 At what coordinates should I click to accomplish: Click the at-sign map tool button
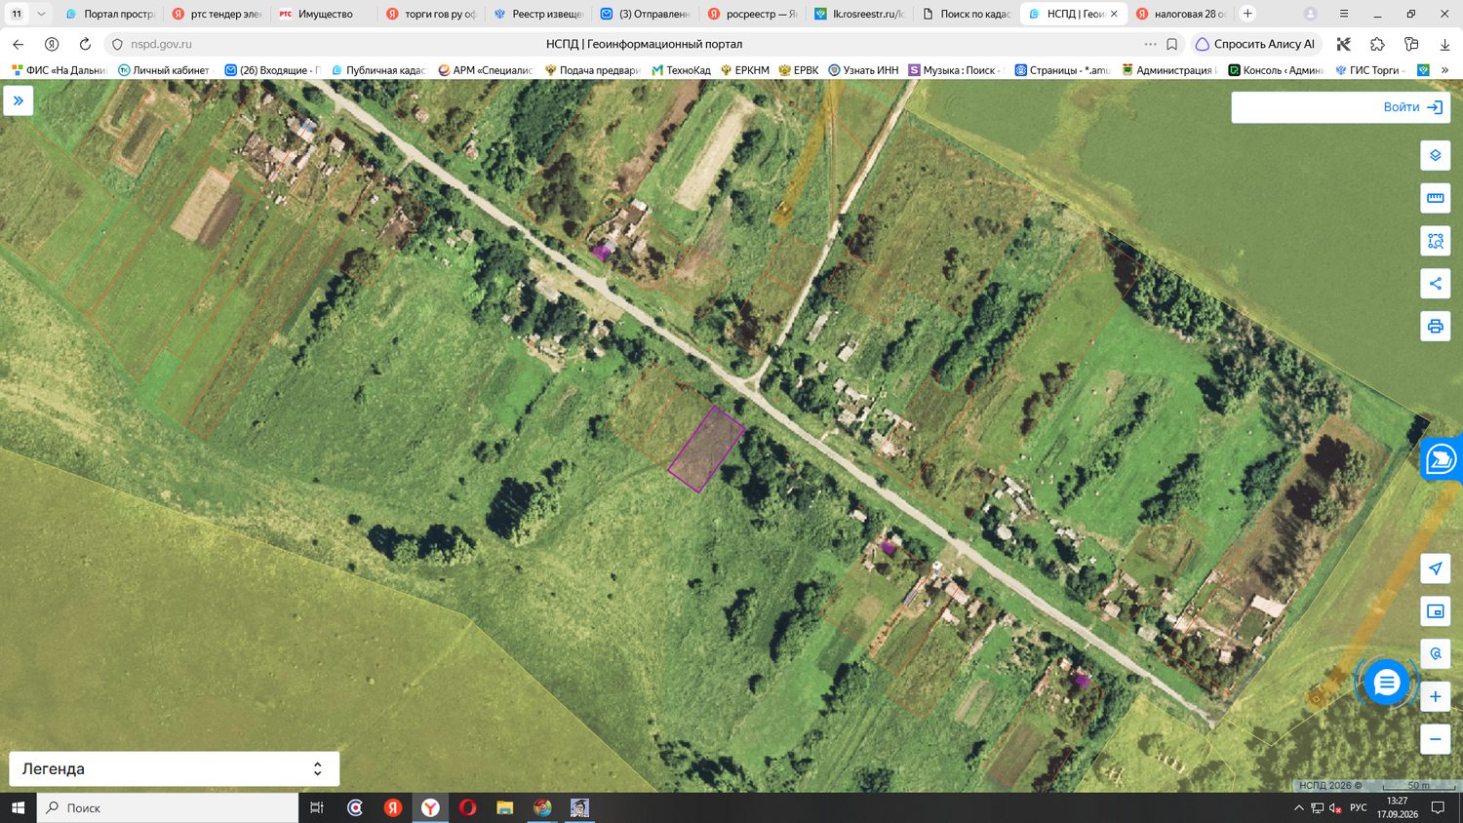coord(1435,653)
